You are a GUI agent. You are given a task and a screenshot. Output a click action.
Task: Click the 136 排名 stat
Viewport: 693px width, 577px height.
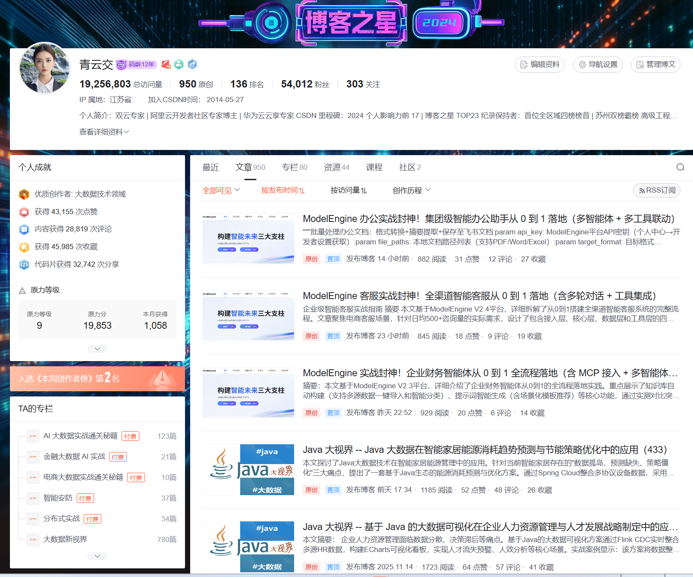(247, 84)
